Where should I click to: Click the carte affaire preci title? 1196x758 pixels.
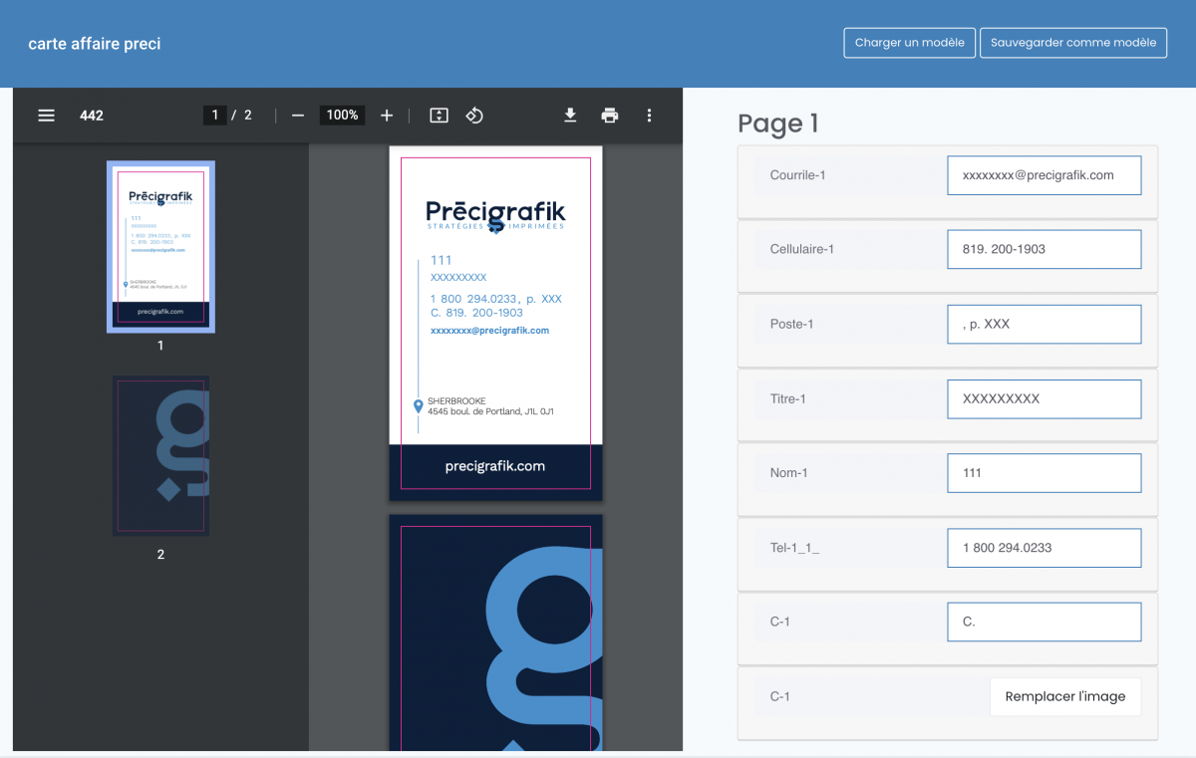pyautogui.click(x=95, y=44)
